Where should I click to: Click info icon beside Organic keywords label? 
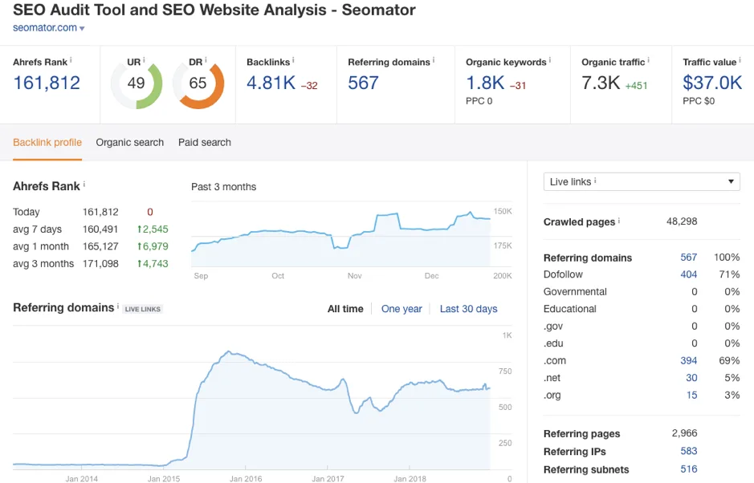[x=549, y=60]
